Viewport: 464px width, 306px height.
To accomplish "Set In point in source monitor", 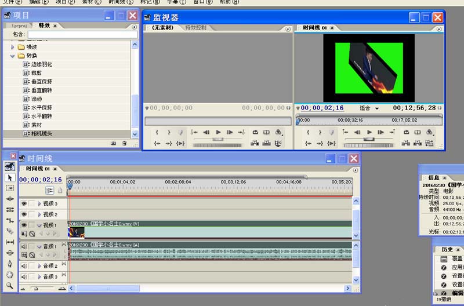I will (x=157, y=132).
